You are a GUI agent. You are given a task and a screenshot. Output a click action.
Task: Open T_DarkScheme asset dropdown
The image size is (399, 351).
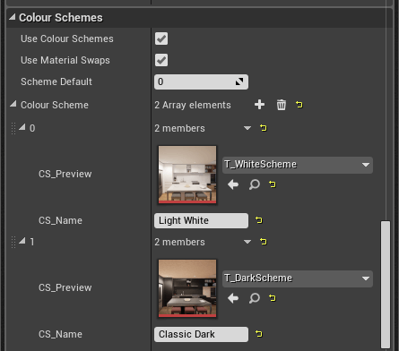tap(298, 278)
